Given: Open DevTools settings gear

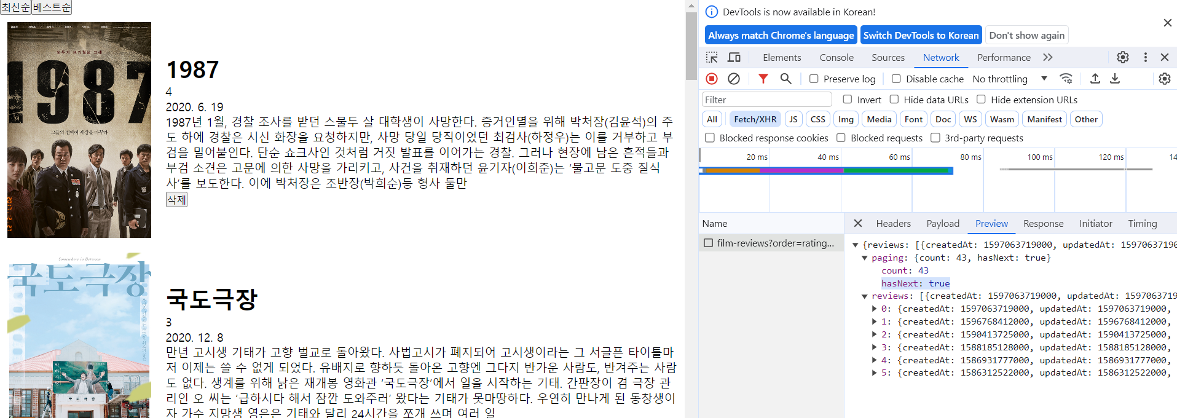Looking at the screenshot, I should [1123, 57].
